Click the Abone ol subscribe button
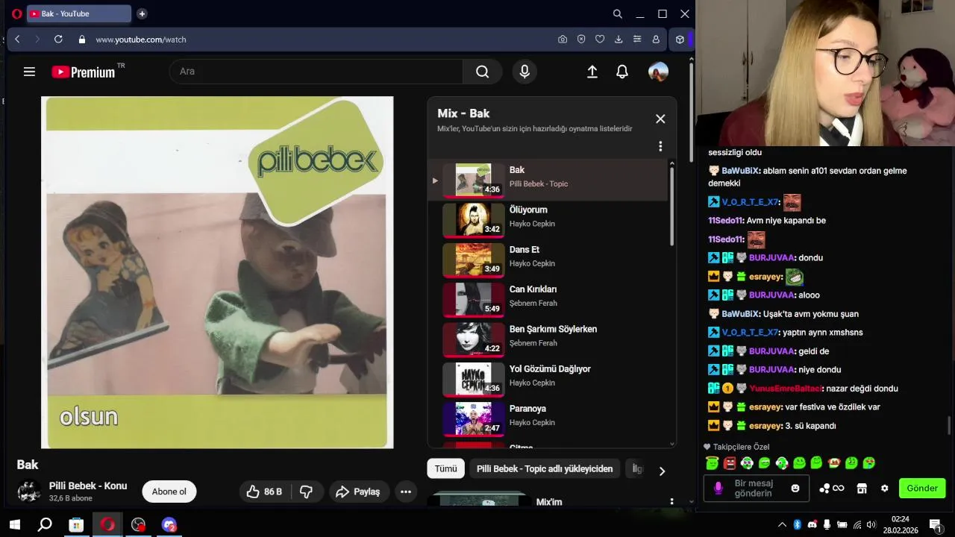Viewport: 955px width, 537px height. (169, 492)
